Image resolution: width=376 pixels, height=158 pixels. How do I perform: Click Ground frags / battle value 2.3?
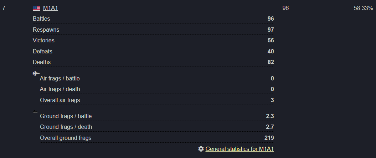click(x=270, y=116)
